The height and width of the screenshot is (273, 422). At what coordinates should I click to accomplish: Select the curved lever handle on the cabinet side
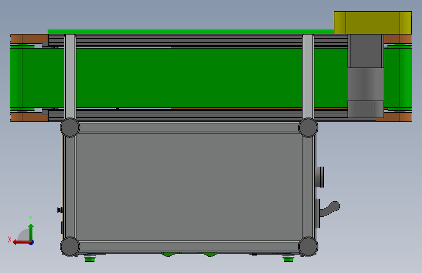click(x=330, y=208)
